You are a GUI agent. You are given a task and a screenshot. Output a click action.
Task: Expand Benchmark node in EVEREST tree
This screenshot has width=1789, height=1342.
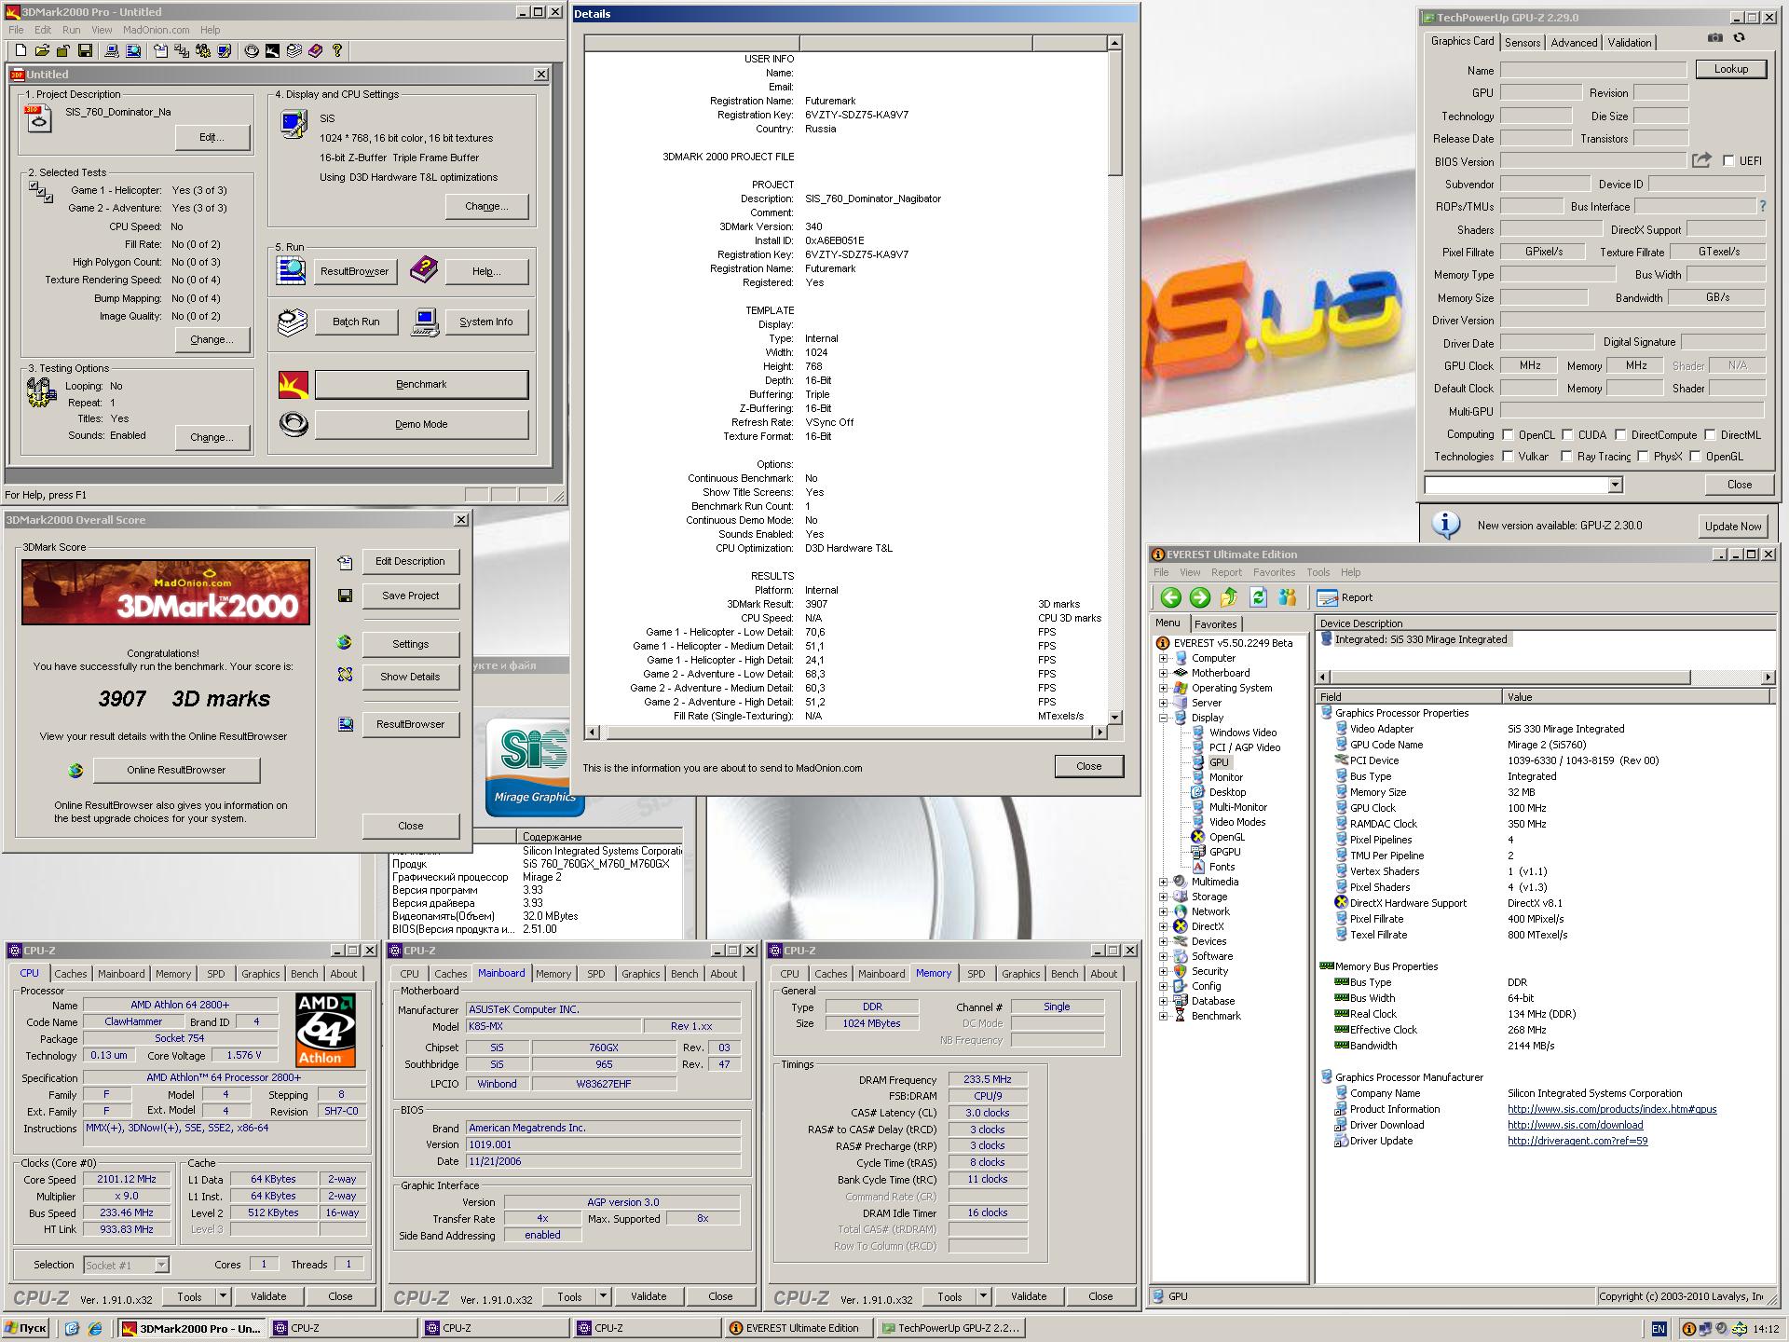[x=1163, y=1016]
